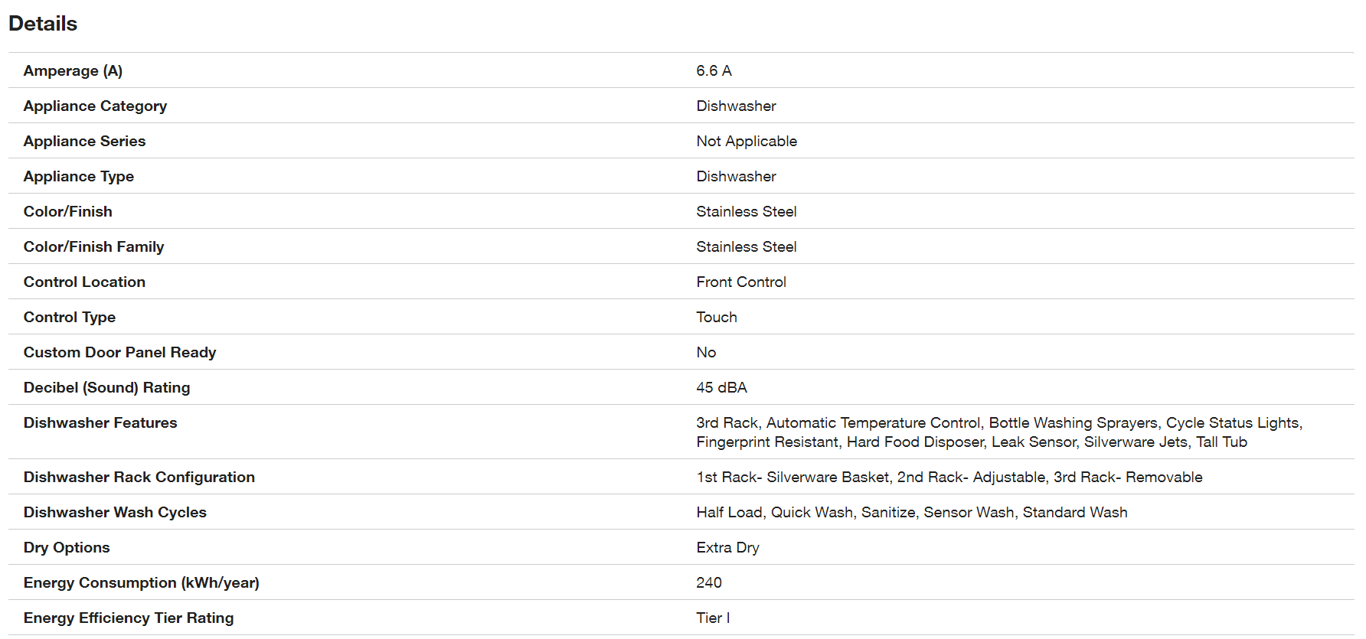Click the Dishwasher Wash Cycles label

[x=115, y=513]
